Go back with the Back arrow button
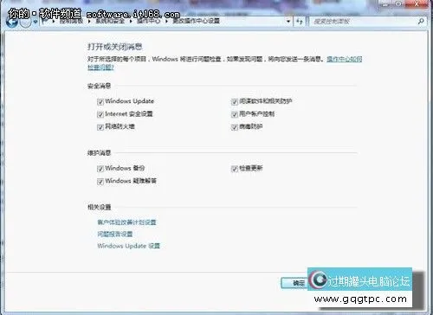 pyautogui.click(x=11, y=22)
